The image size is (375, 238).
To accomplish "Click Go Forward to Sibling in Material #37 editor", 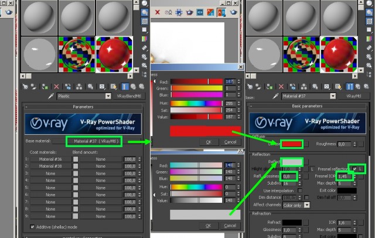I will pos(366,87).
